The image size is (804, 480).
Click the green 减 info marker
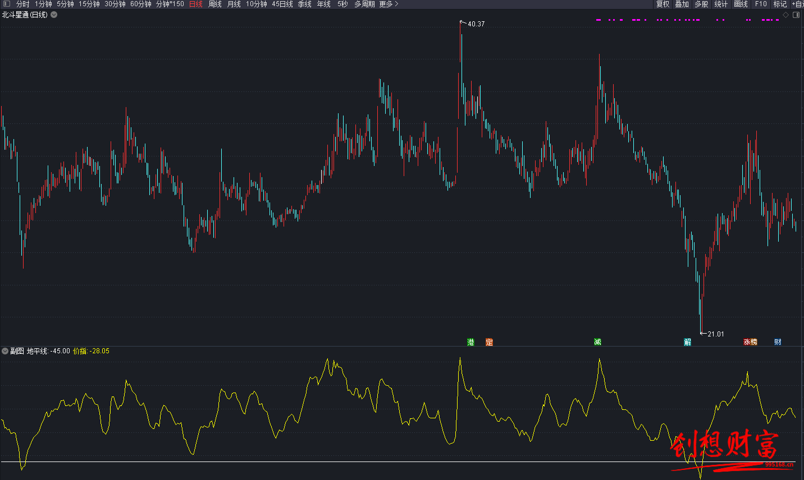(597, 342)
